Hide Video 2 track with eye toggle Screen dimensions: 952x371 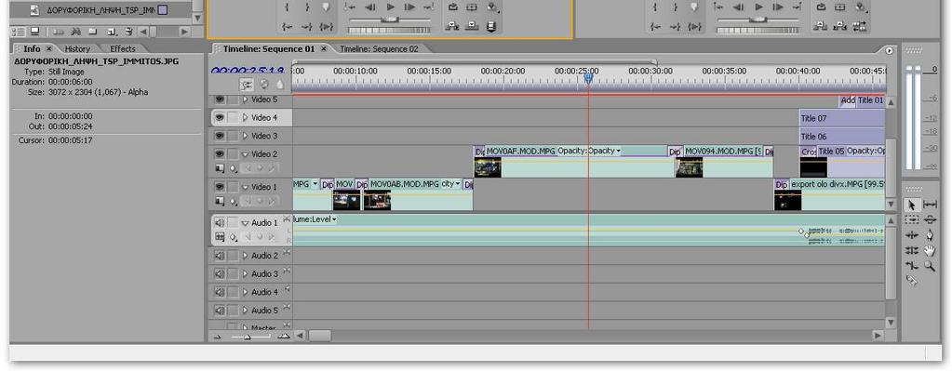(x=220, y=154)
